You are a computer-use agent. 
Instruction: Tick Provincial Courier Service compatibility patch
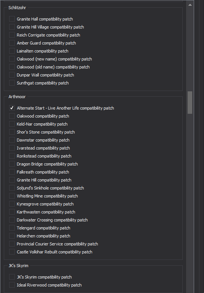pyautogui.click(x=12, y=244)
